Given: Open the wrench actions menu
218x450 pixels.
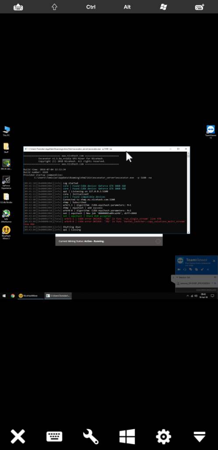Looking at the screenshot, I should (x=91, y=436).
